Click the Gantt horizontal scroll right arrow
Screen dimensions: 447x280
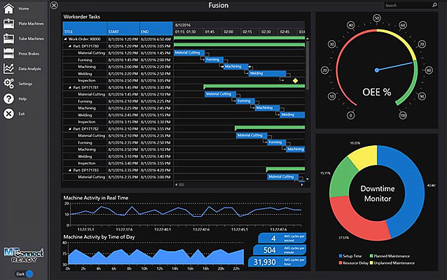coord(302,185)
